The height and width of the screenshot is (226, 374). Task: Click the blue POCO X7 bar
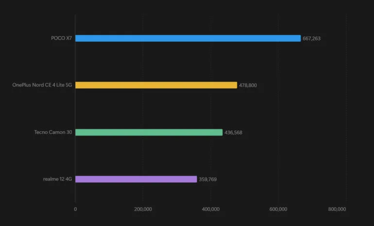[x=188, y=38]
